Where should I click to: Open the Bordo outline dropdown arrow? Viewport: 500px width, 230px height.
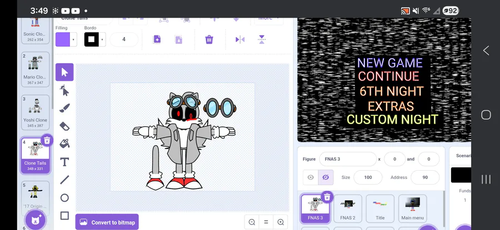click(102, 40)
